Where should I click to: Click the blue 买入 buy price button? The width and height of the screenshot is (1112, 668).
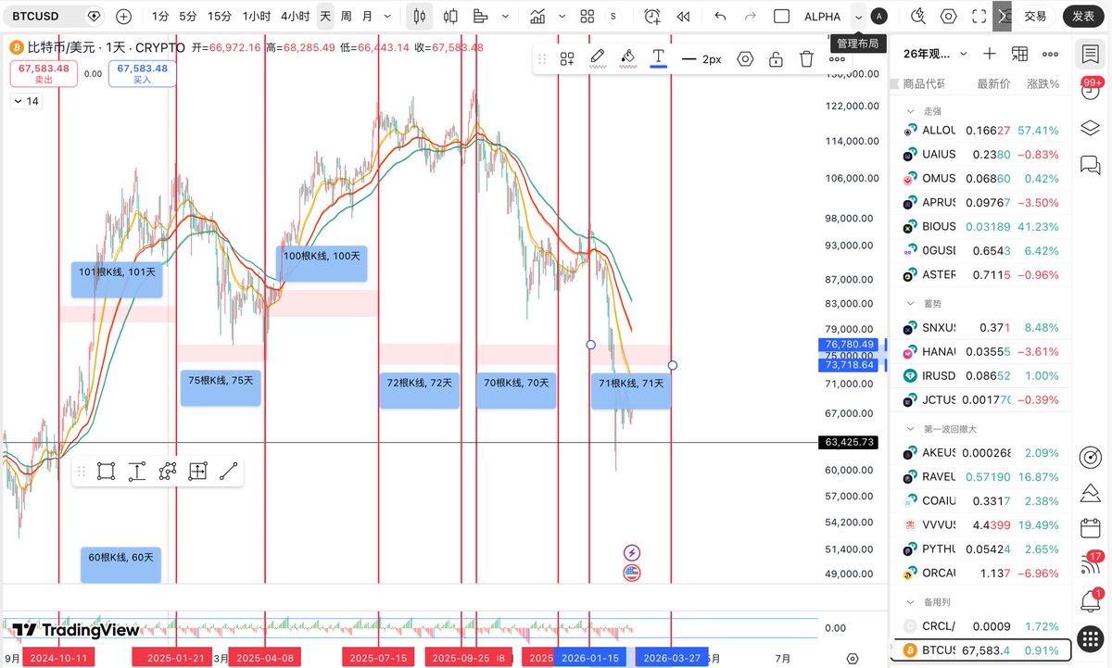(x=142, y=74)
